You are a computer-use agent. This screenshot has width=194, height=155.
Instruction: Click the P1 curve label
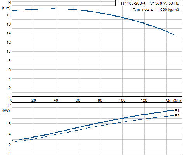[177, 111]
